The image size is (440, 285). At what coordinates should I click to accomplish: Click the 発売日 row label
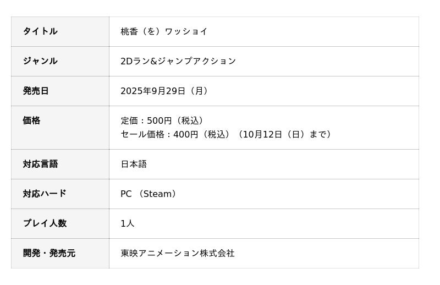click(36, 91)
